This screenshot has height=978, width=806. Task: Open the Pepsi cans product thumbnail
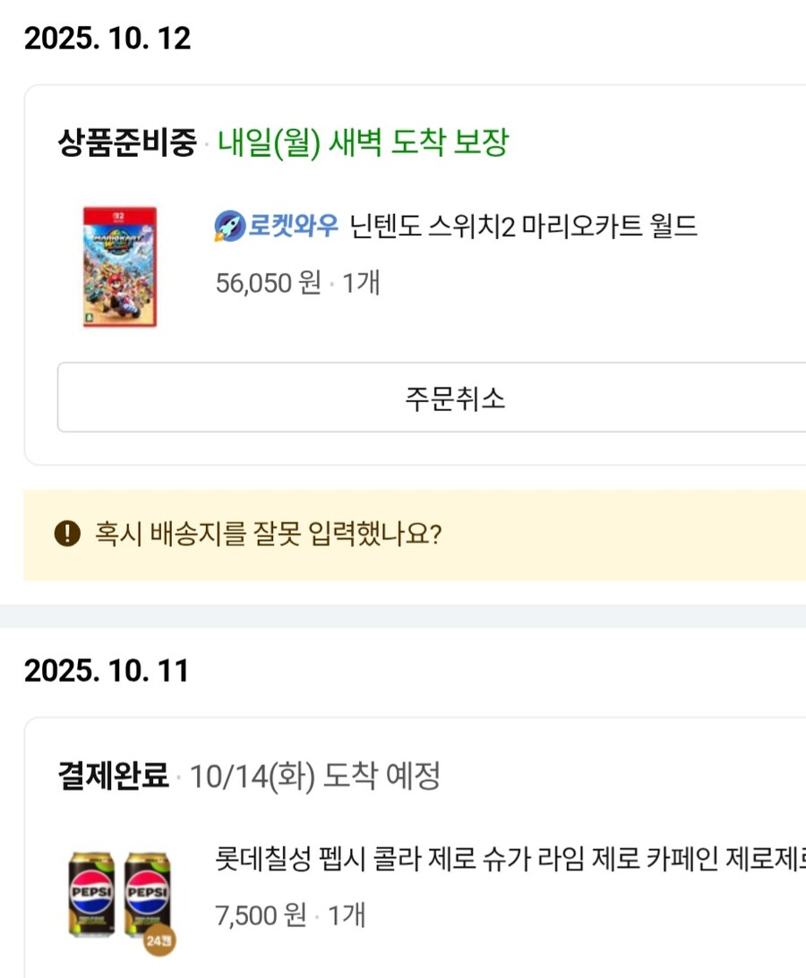pos(119,894)
